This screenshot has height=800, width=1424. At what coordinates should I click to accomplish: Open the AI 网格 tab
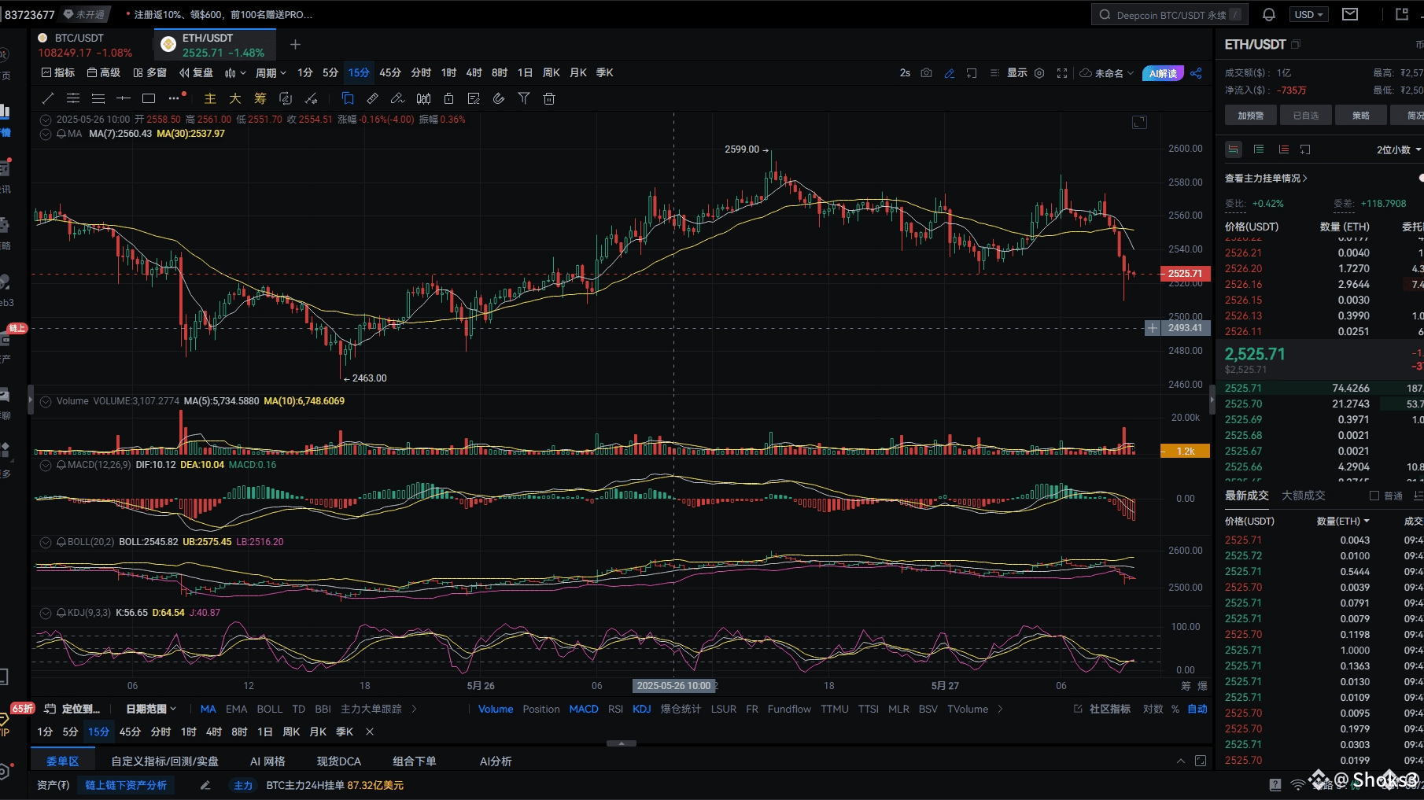(x=267, y=761)
